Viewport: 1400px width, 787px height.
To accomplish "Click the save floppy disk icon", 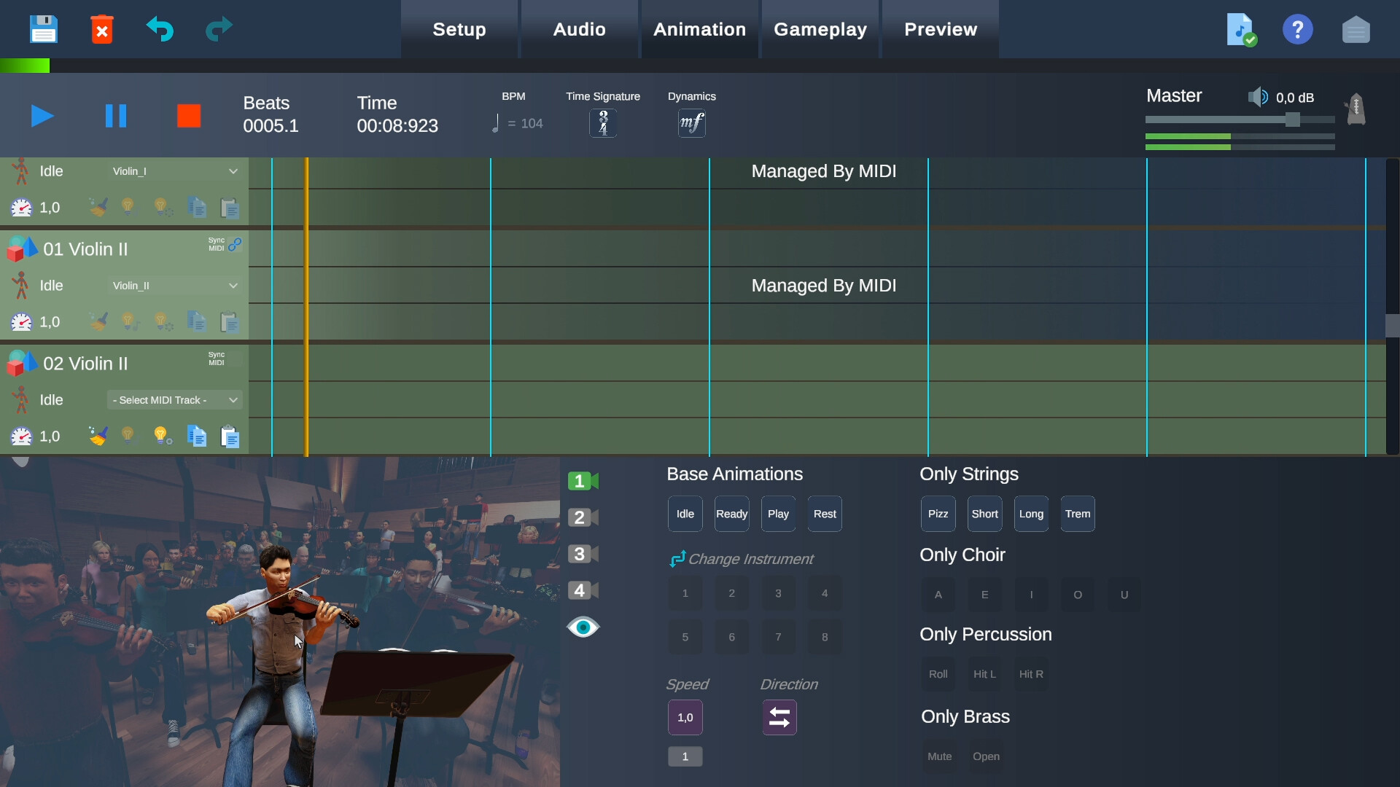I will coord(43,29).
